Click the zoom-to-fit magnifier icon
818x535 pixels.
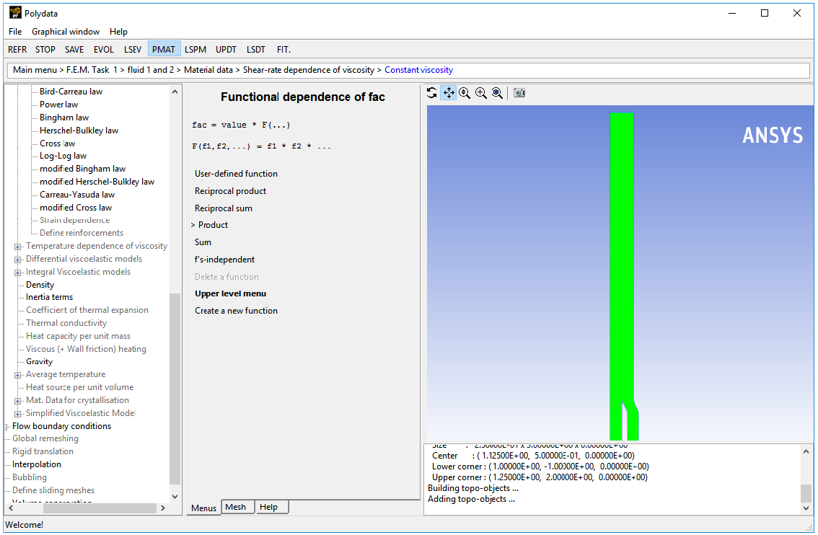[x=497, y=93]
